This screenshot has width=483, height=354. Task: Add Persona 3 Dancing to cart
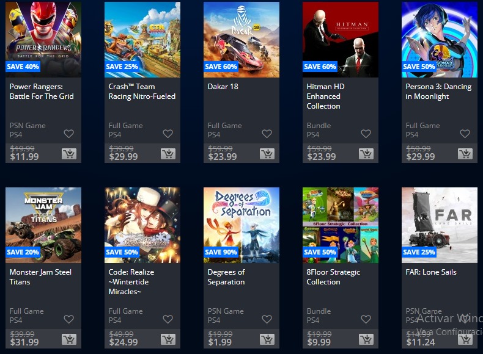[465, 153]
